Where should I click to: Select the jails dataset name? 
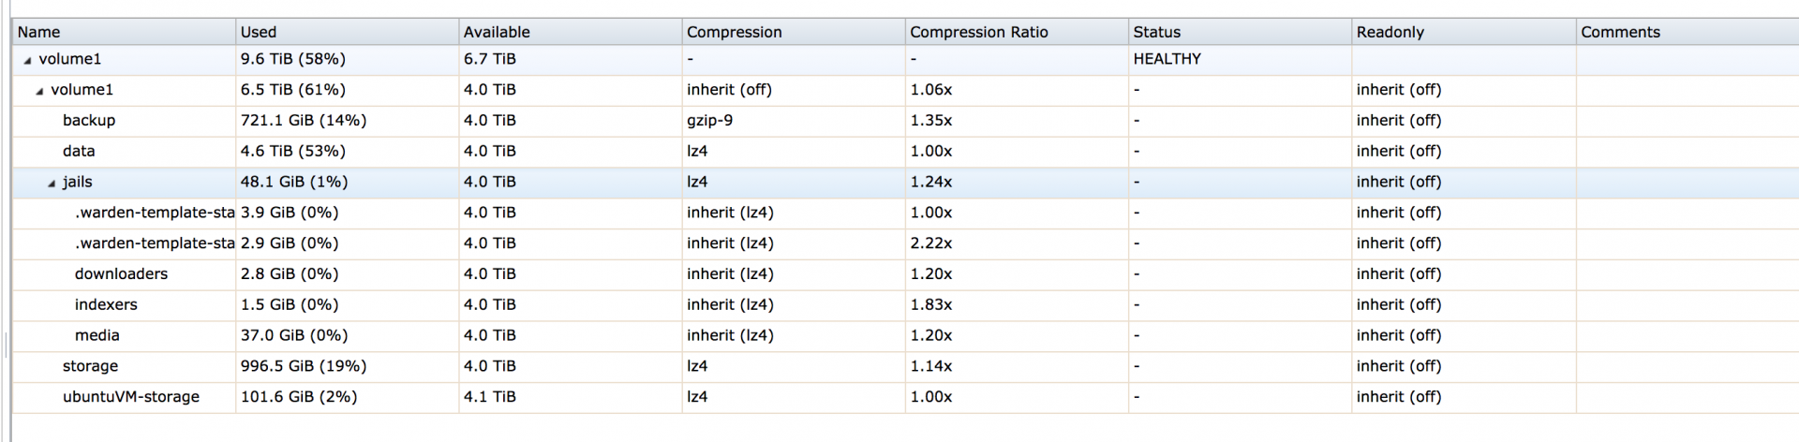pyautogui.click(x=78, y=183)
